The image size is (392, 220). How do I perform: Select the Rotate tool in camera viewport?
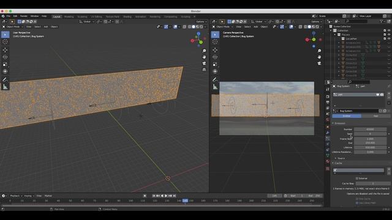click(x=215, y=57)
